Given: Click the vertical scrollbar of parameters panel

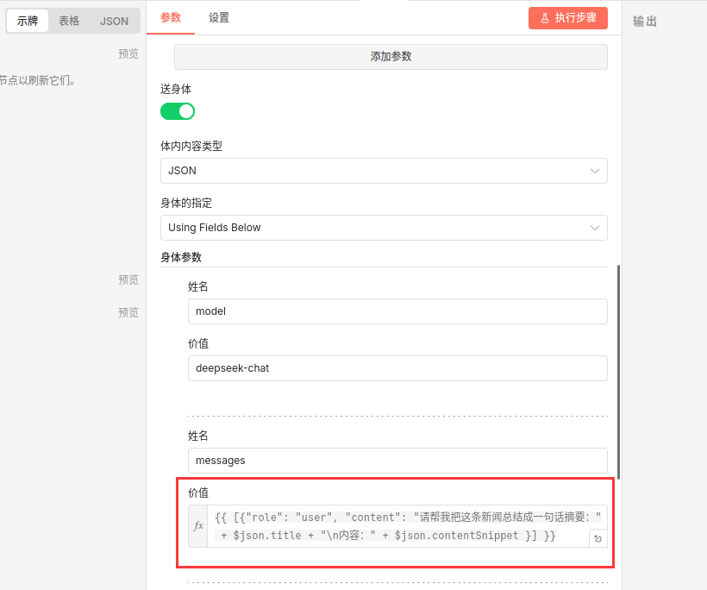Looking at the screenshot, I should coord(618,371).
